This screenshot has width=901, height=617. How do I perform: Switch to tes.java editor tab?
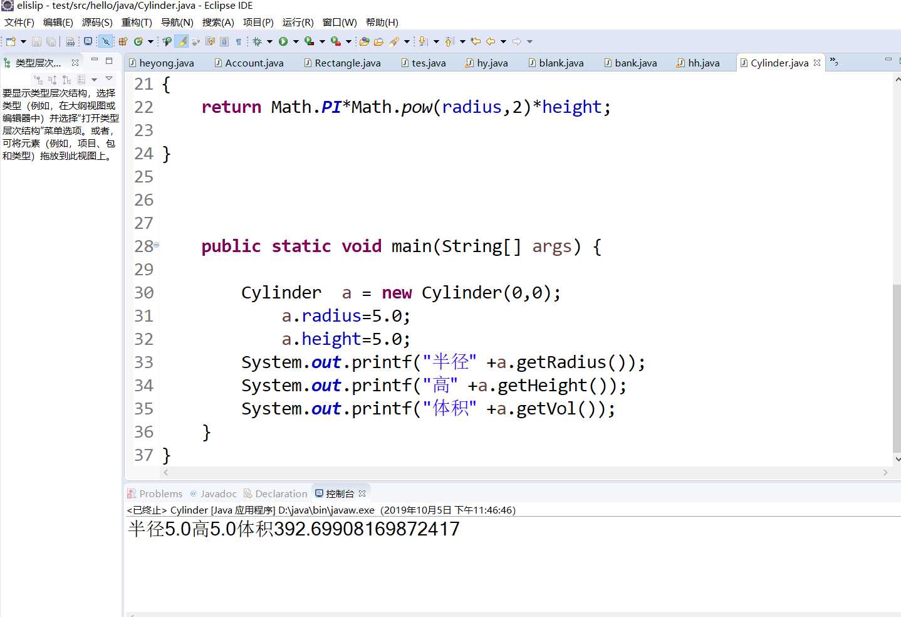point(424,63)
